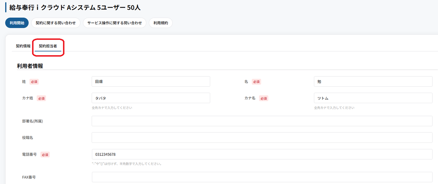Open 契約に関する問い合わせ
Screen dimensions: 438x184
click(56, 23)
